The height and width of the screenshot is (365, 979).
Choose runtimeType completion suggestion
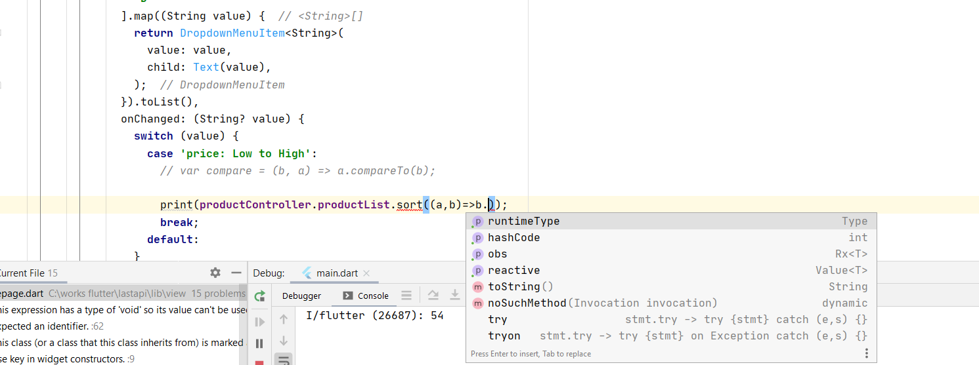(670, 221)
